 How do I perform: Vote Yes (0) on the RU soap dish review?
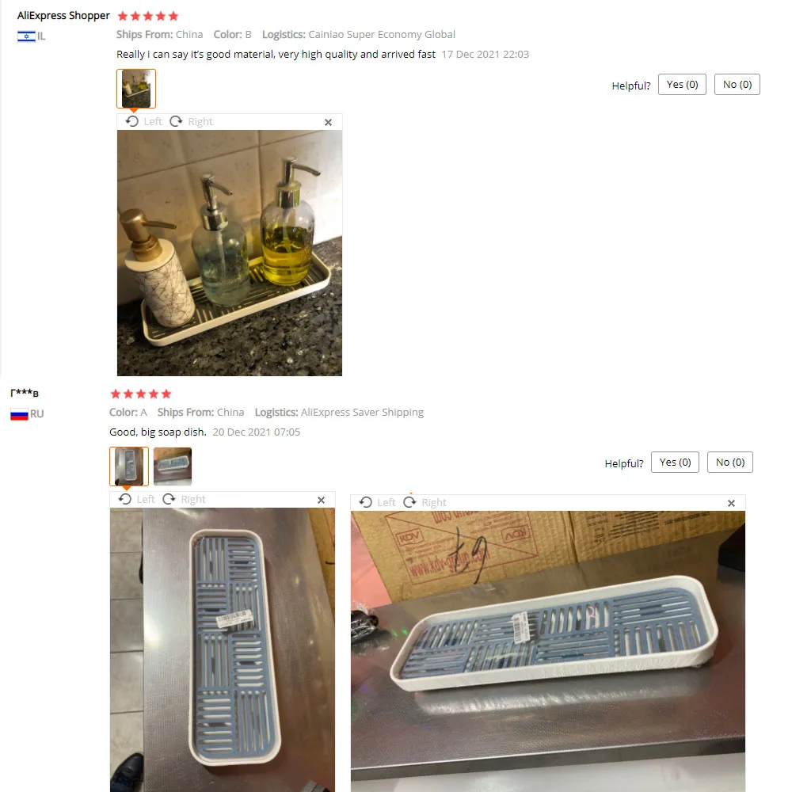point(675,463)
